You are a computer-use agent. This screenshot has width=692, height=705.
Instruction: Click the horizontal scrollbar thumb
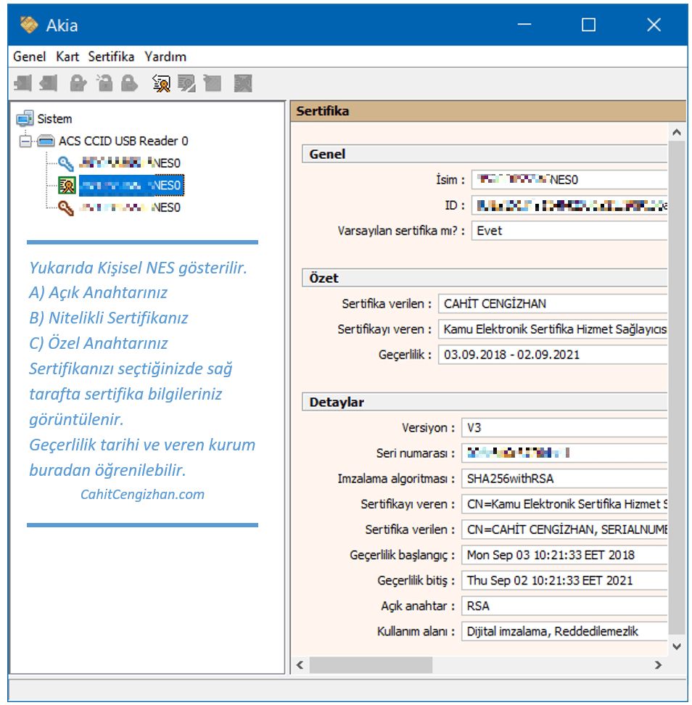[370, 664]
